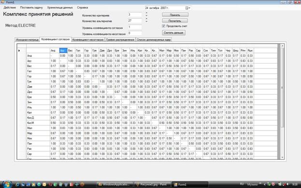The width and height of the screenshot is (301, 188).
Task: Click the Form1 title bar app icon
Action: tap(2, 2)
